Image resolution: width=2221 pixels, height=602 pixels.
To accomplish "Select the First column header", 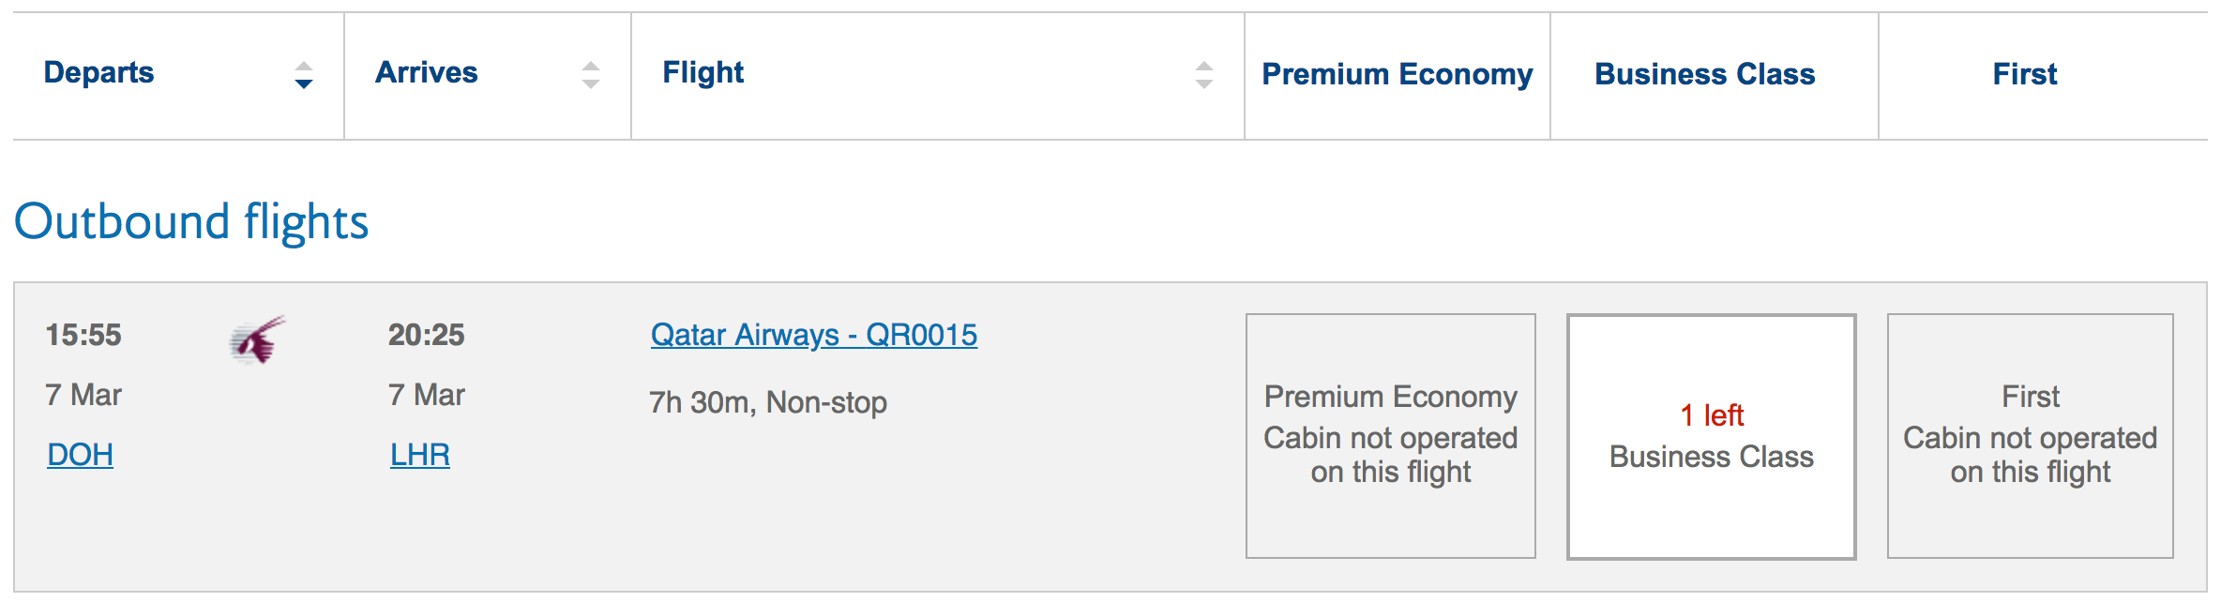I will point(2025,74).
